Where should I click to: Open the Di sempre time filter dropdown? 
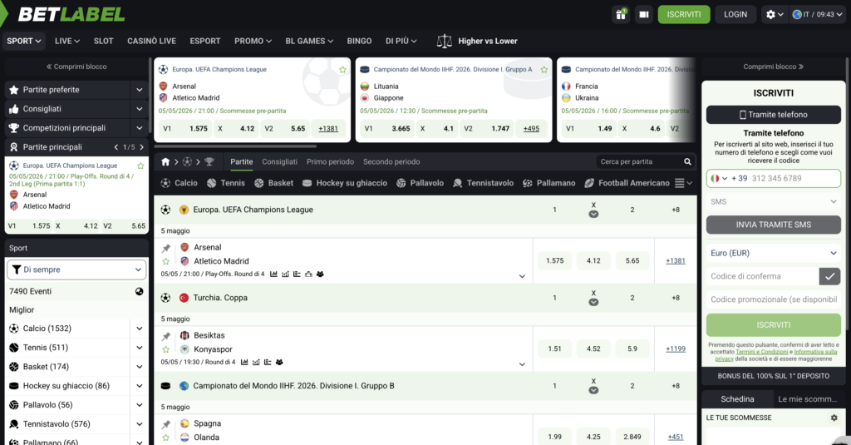pos(76,269)
